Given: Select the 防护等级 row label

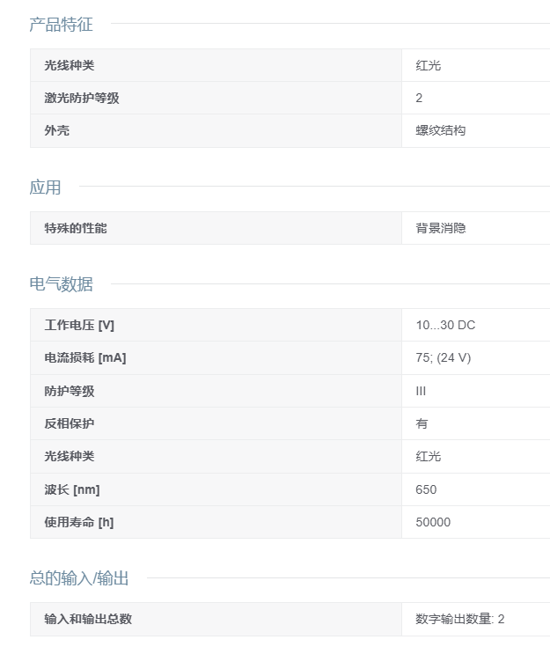Looking at the screenshot, I should click(x=70, y=391).
